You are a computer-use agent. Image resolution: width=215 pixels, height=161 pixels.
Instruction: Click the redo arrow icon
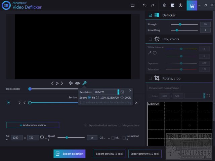pos(153,5)
